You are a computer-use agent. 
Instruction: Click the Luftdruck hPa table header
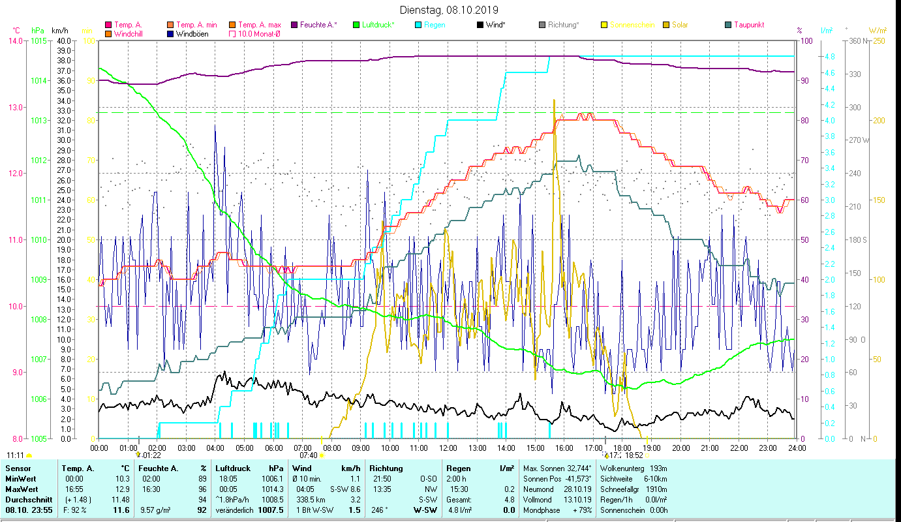249,468
